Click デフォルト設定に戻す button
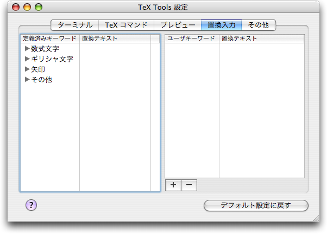Screen dimensions: 327x234 coord(256,205)
